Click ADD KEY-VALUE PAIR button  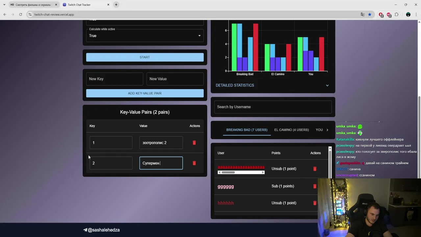145,93
